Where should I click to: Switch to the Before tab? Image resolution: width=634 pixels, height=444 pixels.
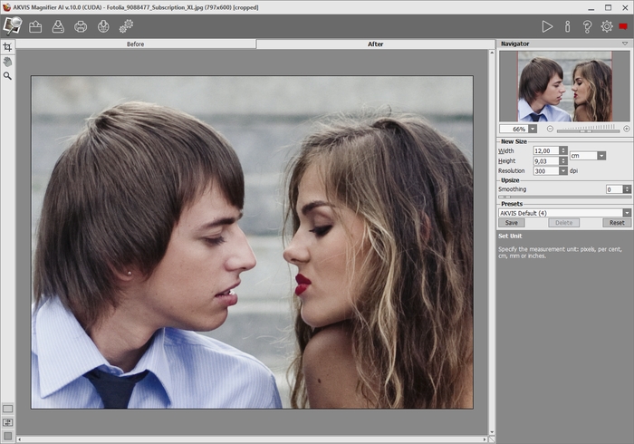coord(136,44)
